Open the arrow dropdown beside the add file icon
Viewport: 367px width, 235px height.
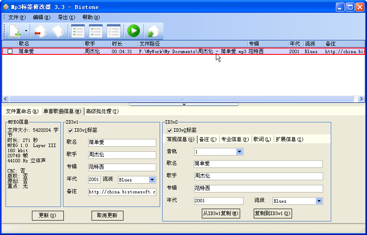click(26, 31)
